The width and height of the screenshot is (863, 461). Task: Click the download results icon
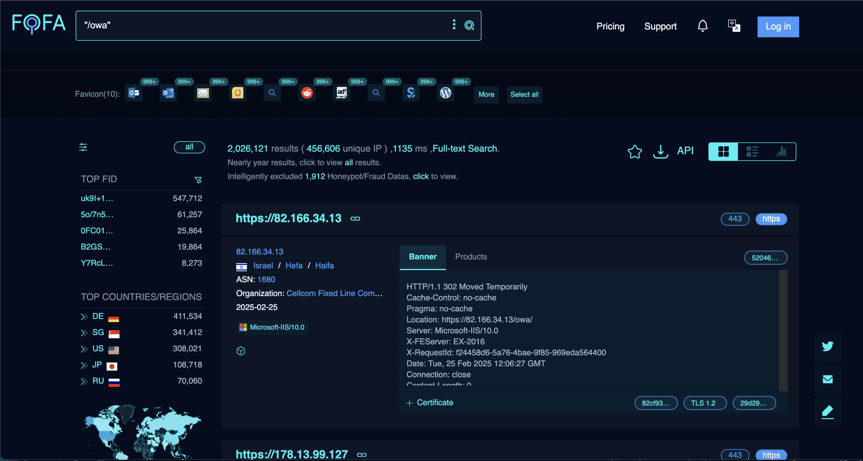(x=660, y=151)
